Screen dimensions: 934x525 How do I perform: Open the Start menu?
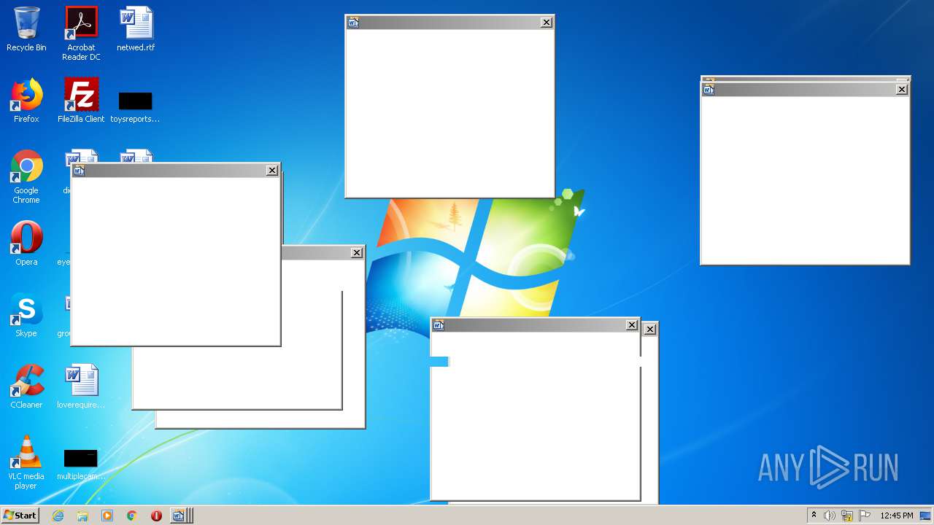(20, 516)
